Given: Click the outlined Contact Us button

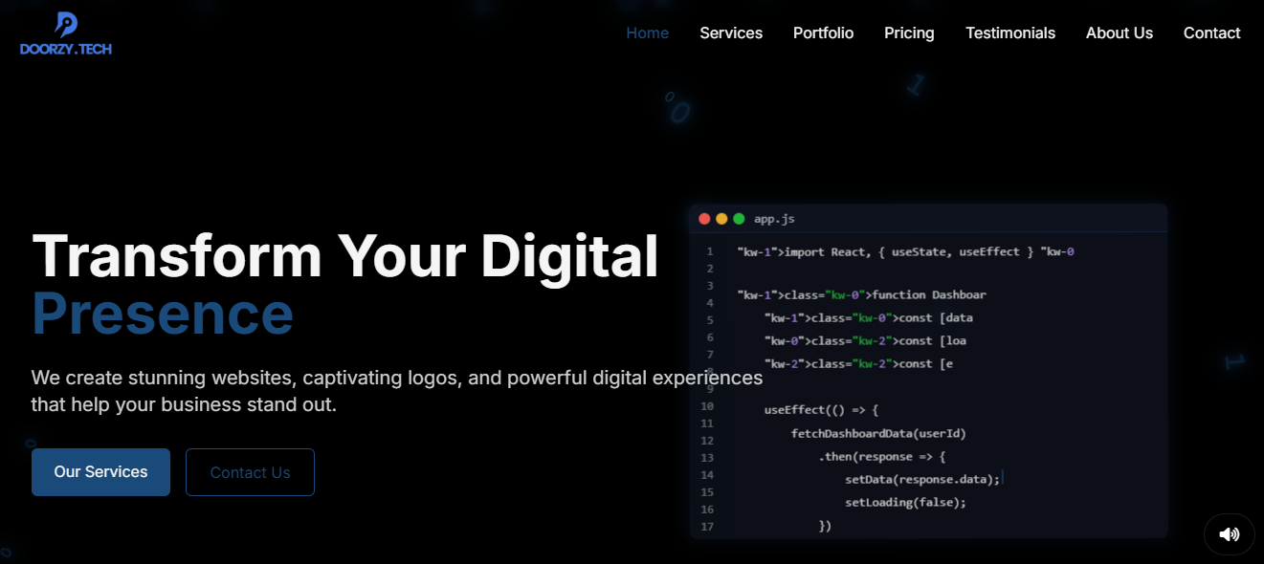Looking at the screenshot, I should [x=250, y=471].
